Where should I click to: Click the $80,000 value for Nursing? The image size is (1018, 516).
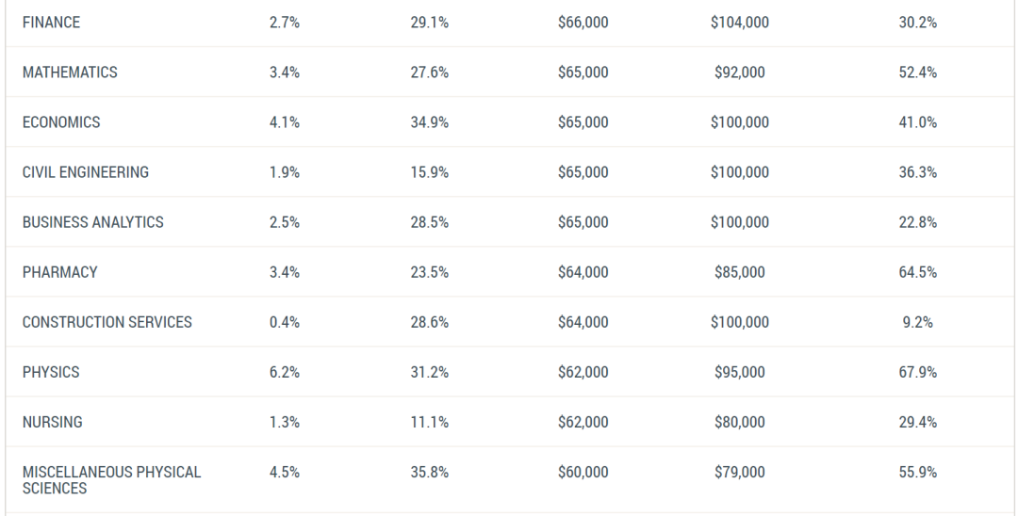[x=740, y=422]
